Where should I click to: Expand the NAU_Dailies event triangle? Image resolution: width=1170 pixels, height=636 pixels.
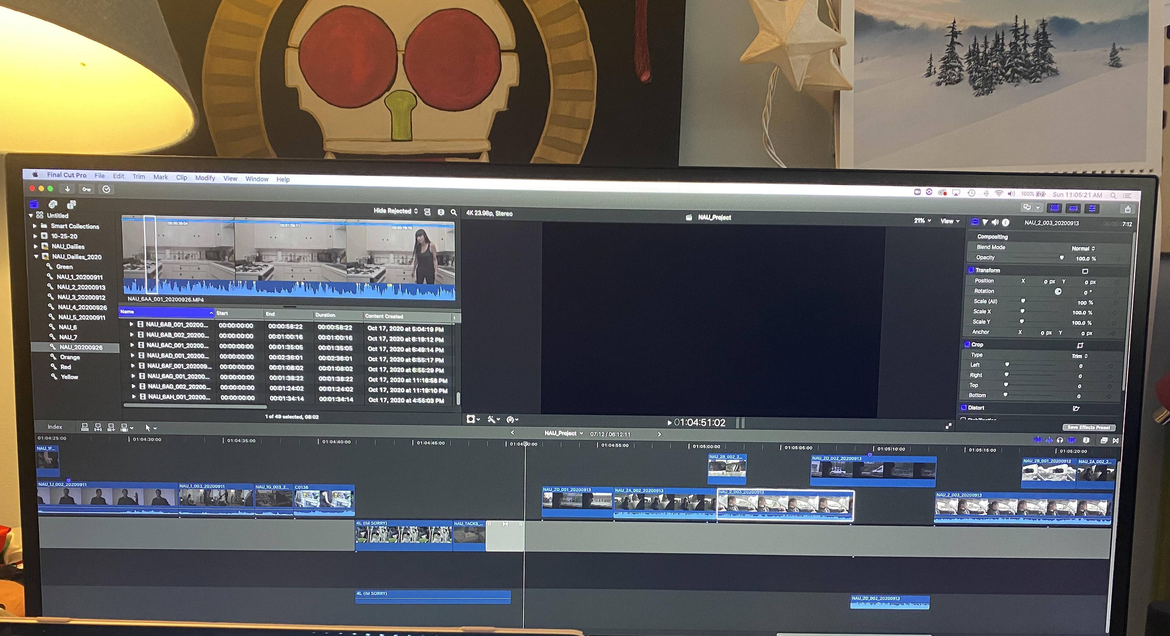(35, 246)
